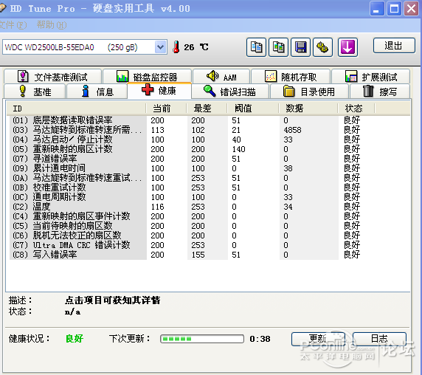Open the 帮助 menu
422x375 pixels.
pyautogui.click(x=52, y=25)
